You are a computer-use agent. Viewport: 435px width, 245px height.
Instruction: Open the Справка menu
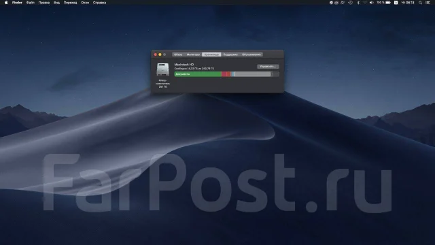[x=99, y=3]
